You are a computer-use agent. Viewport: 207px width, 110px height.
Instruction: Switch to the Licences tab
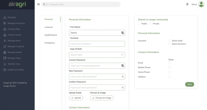[49, 27]
